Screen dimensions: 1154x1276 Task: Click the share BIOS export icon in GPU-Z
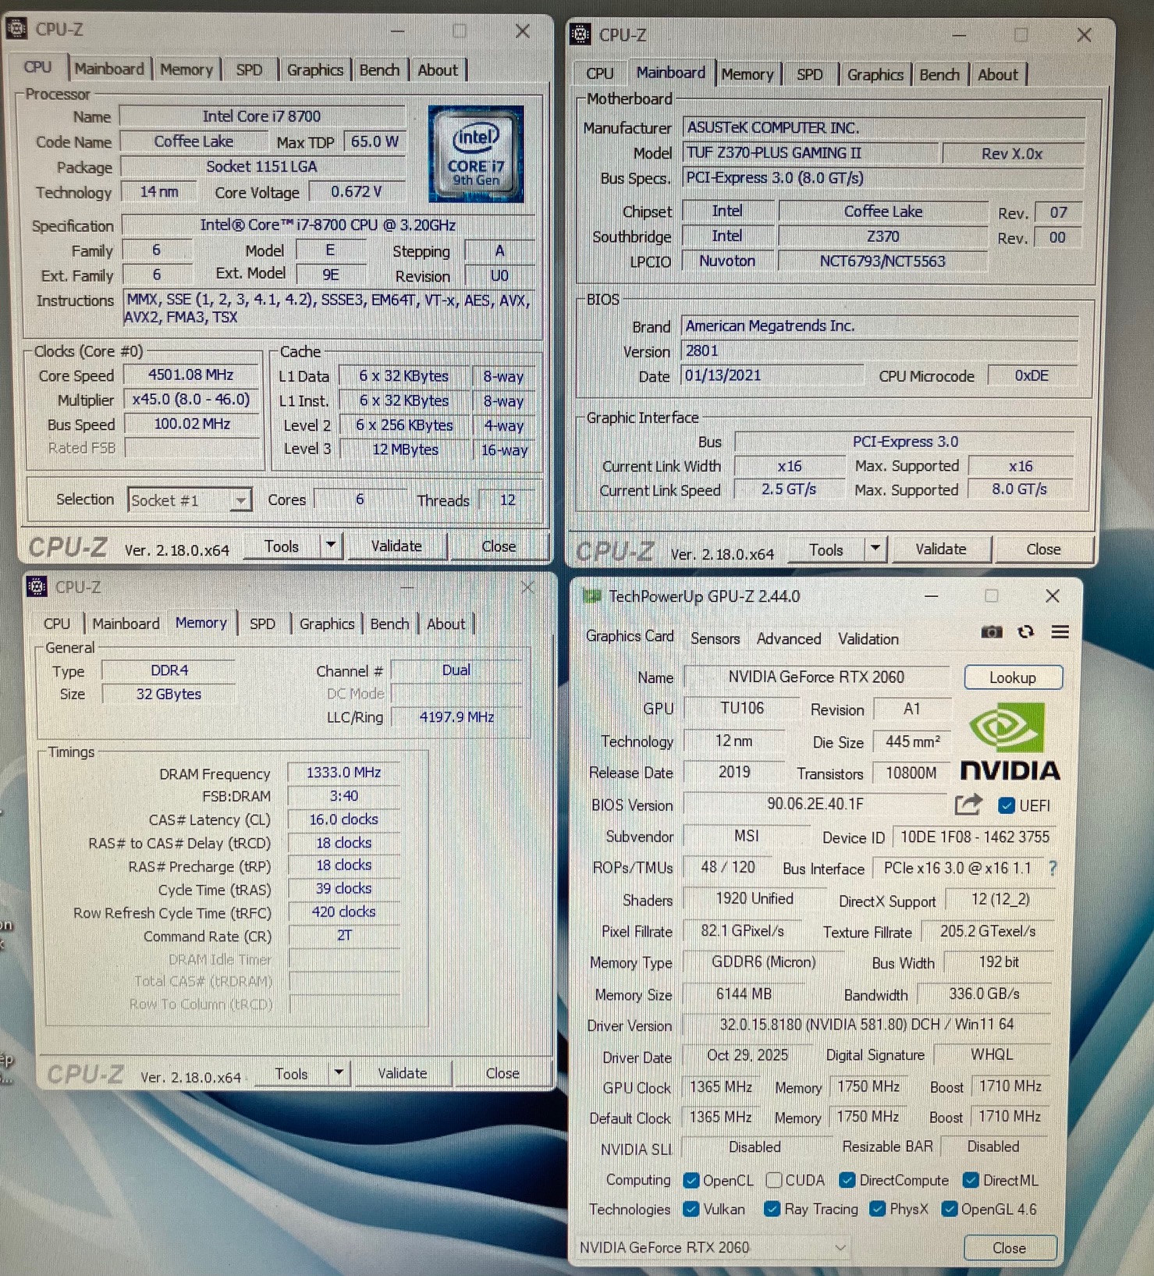click(968, 804)
